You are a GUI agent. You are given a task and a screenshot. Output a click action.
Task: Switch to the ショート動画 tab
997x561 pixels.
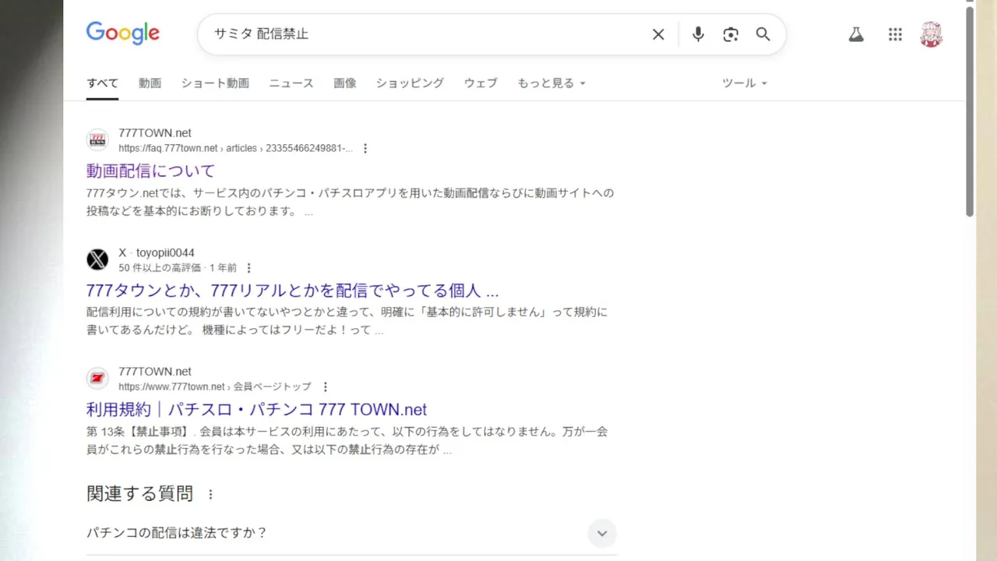(x=215, y=83)
